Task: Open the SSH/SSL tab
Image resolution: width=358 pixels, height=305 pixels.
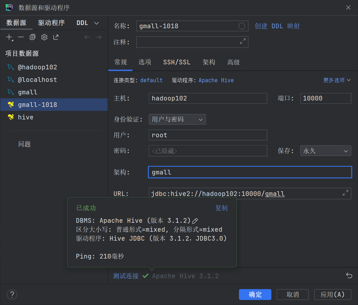Action: click(177, 62)
